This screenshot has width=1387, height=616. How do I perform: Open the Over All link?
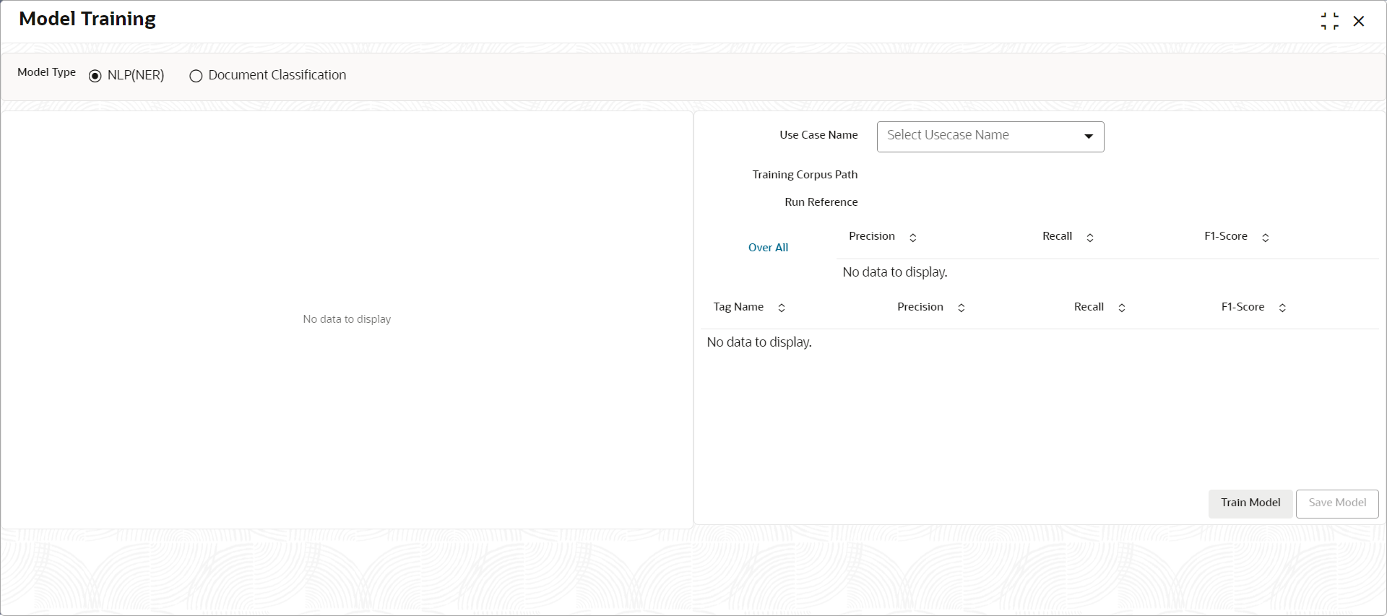[768, 248]
